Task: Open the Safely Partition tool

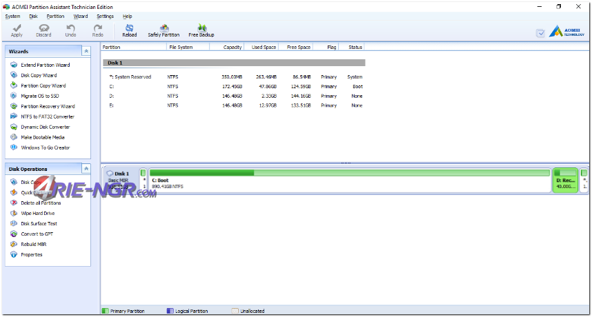Action: tap(164, 30)
